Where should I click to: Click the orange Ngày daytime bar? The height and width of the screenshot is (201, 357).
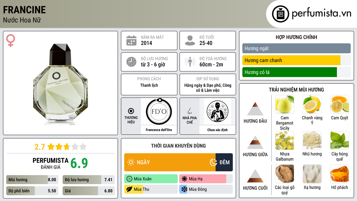click(170, 162)
